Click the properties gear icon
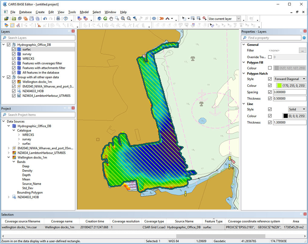This screenshot has width=308, height=244. pos(304,38)
